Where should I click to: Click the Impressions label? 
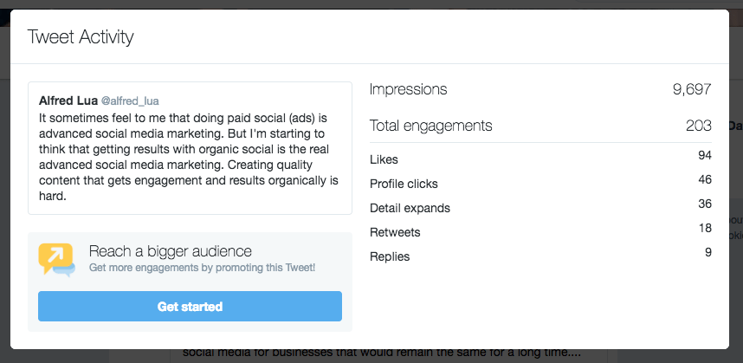coord(408,89)
